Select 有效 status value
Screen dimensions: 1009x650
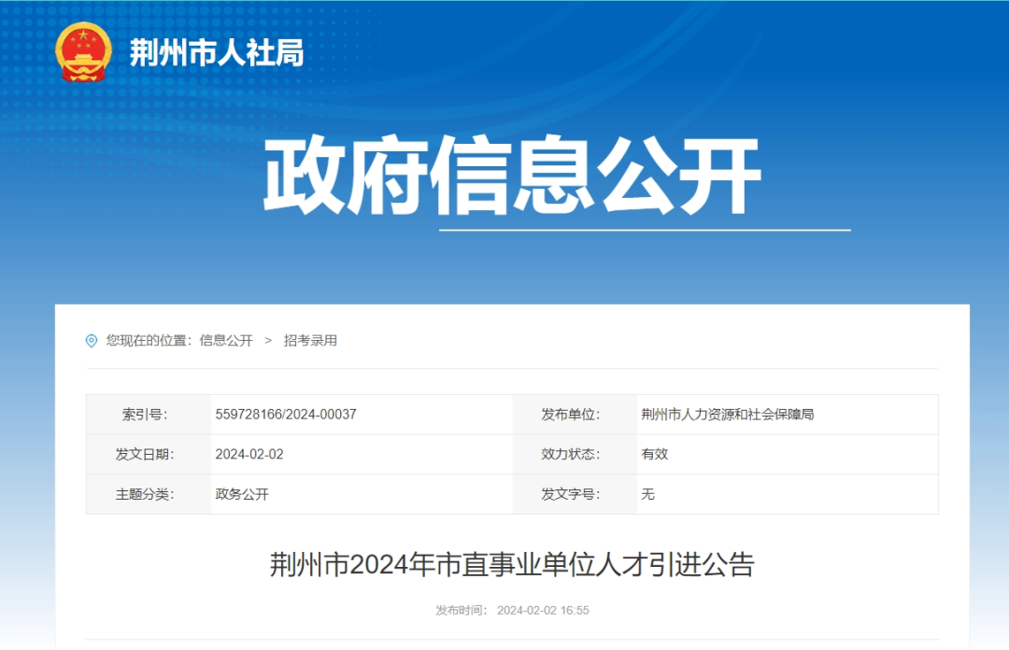[x=654, y=455]
